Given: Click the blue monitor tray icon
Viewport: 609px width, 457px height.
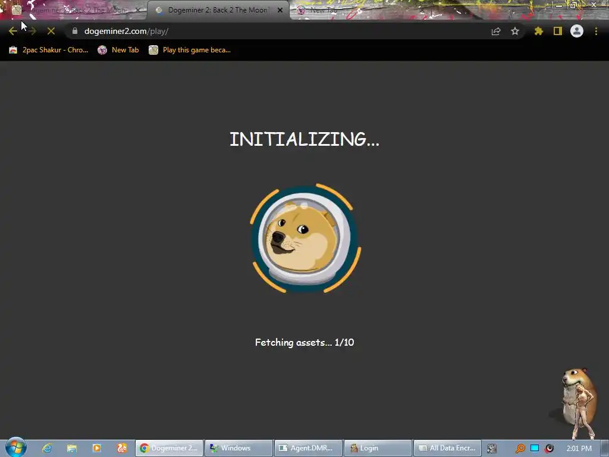Looking at the screenshot, I should [x=535, y=449].
